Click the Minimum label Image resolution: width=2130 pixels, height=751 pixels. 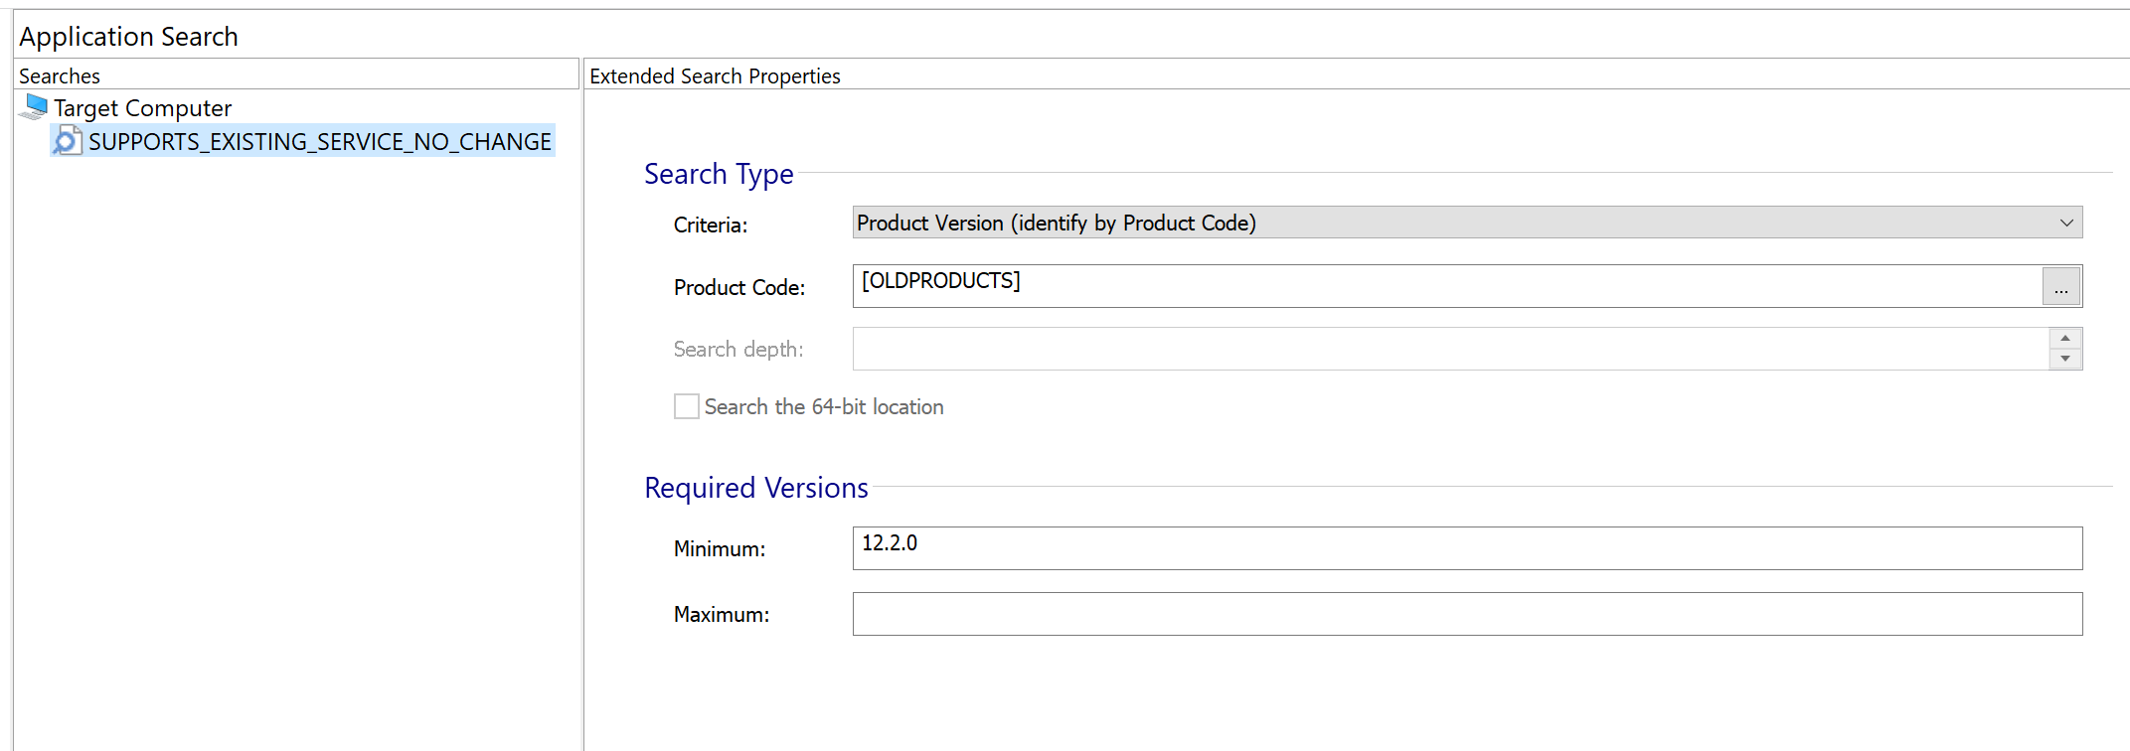pos(720,548)
